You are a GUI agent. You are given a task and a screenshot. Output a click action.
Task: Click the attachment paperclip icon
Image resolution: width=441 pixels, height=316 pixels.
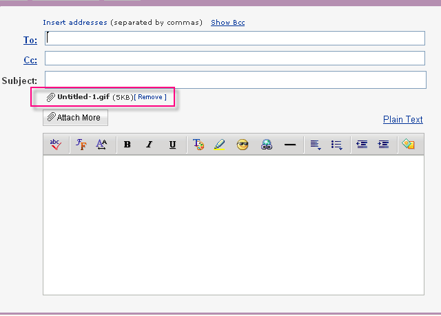click(50, 97)
